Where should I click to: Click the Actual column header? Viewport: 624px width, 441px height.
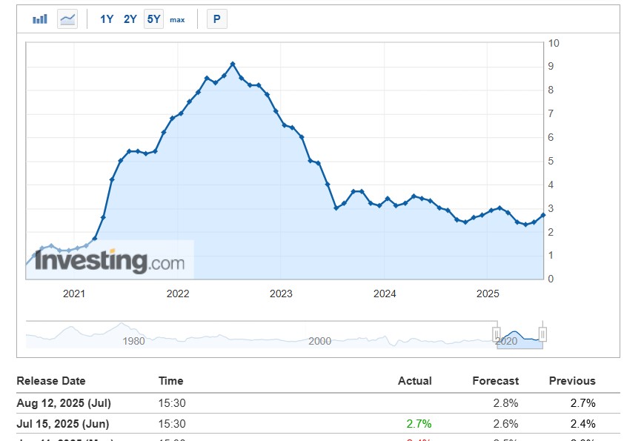[415, 381]
